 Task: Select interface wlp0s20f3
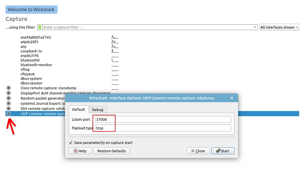click(29, 42)
